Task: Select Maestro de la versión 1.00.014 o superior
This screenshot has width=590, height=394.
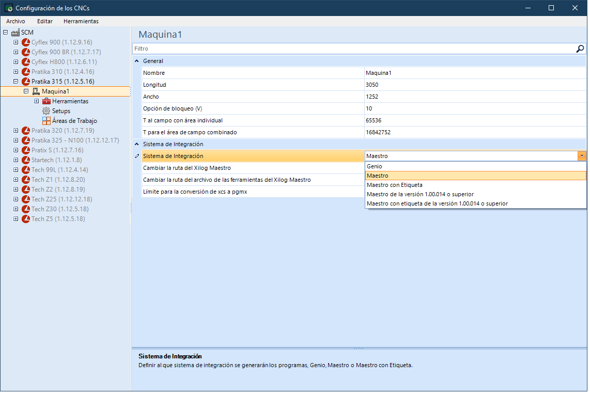Action: [476, 195]
